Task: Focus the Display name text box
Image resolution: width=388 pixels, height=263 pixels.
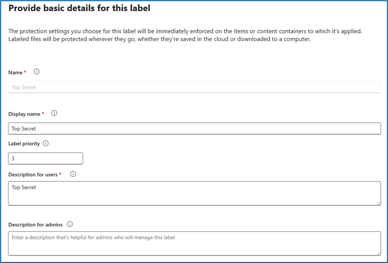Action: pos(195,129)
